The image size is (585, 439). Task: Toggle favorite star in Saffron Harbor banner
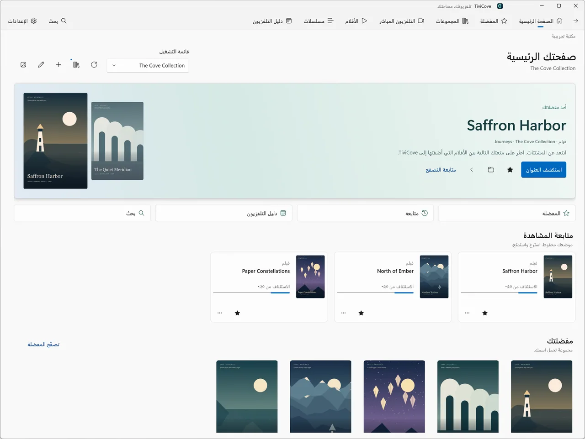pos(510,170)
